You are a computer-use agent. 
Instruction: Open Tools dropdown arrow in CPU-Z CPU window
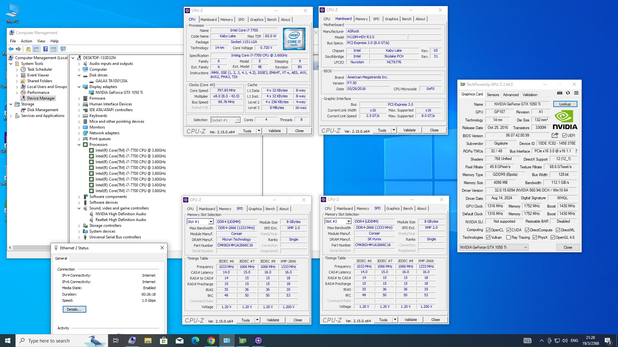258,131
